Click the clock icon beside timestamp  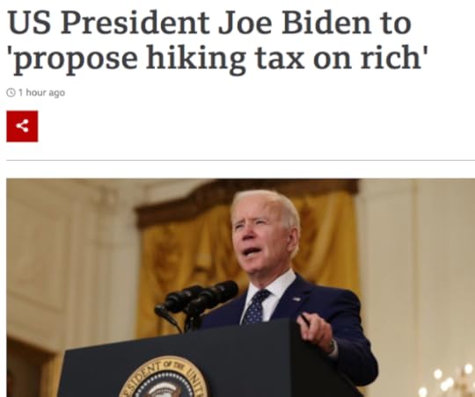11,92
